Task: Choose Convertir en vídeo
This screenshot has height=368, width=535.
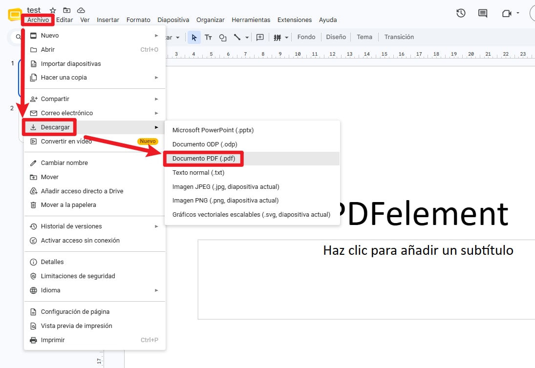Action: [x=94, y=141]
